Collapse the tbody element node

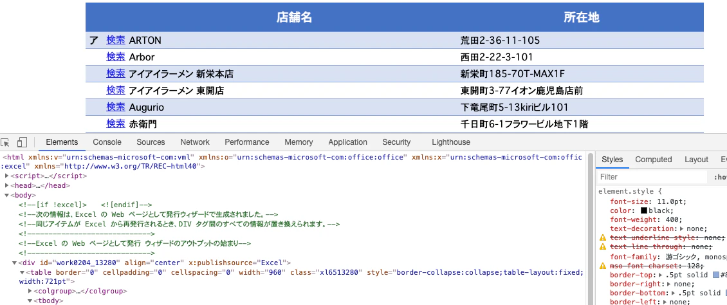[30, 301]
